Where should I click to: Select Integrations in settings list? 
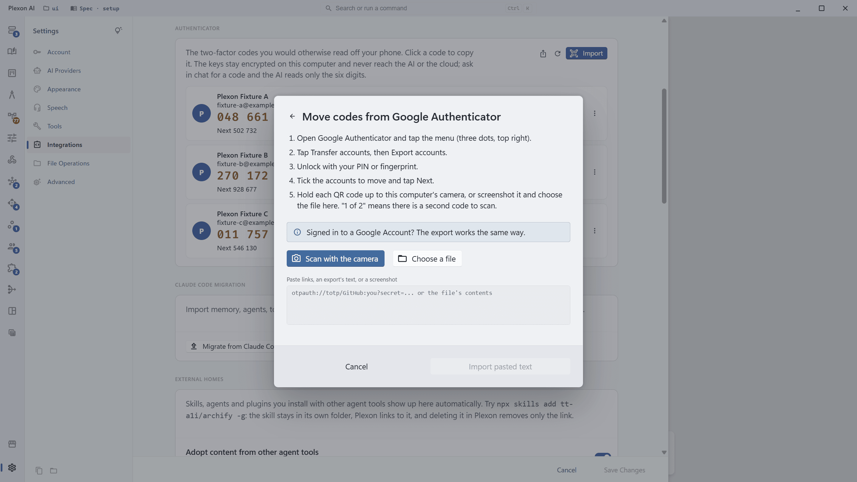point(79,145)
